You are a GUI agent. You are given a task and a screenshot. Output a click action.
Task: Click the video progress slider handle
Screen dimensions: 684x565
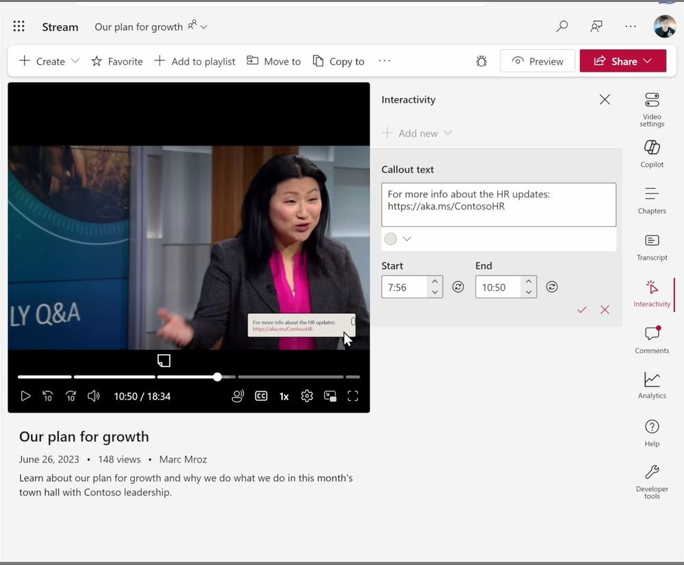tap(217, 377)
